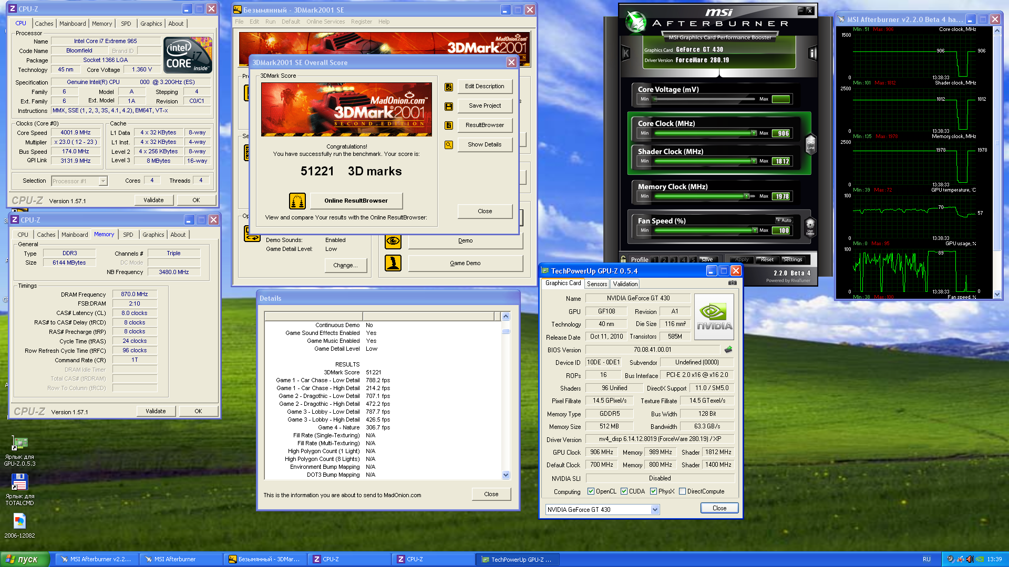This screenshot has width=1009, height=567.
Task: Click the Windows 'пуск' Start button
Action: 25,559
